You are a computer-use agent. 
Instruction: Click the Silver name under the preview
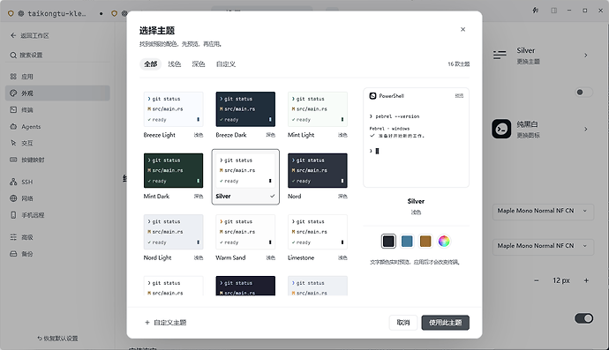[416, 201]
